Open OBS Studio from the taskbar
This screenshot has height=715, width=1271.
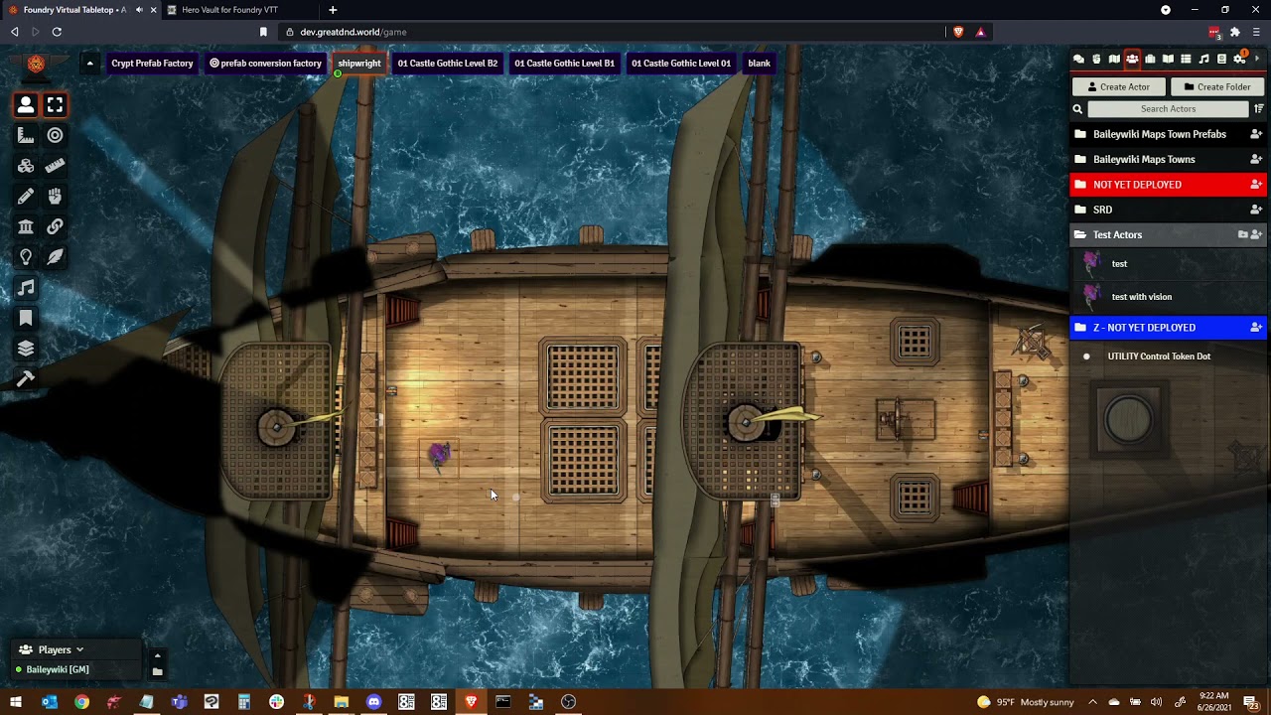pyautogui.click(x=568, y=702)
